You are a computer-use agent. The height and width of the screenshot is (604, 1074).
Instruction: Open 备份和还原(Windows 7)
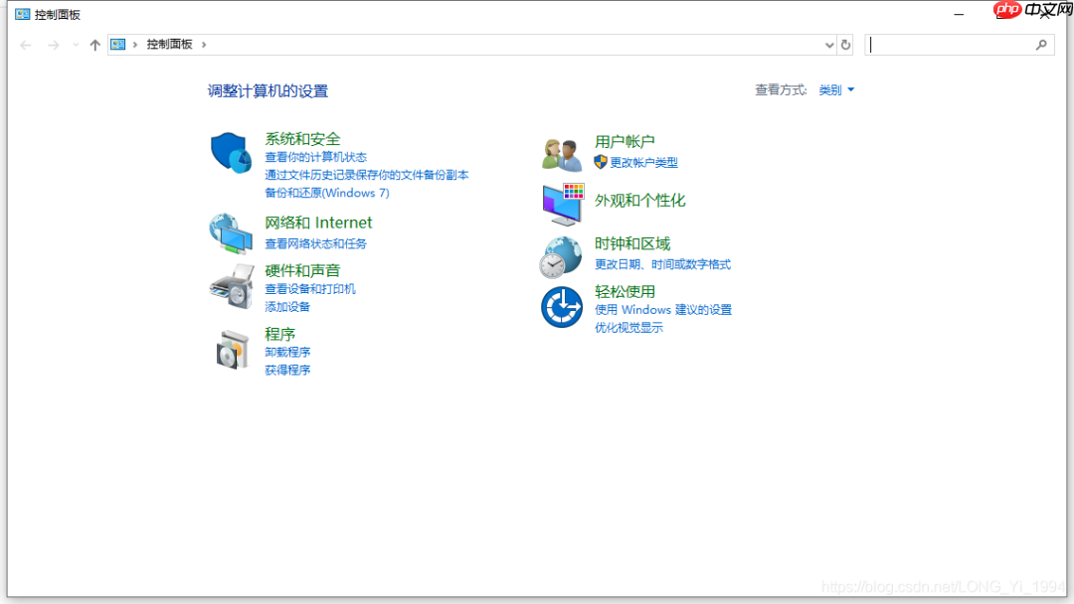pos(328,193)
